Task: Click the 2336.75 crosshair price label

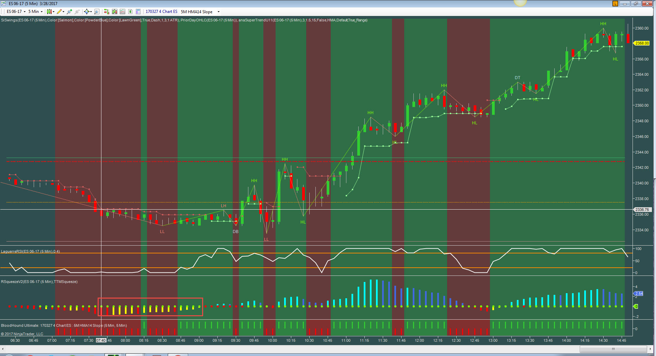Action: click(642, 210)
